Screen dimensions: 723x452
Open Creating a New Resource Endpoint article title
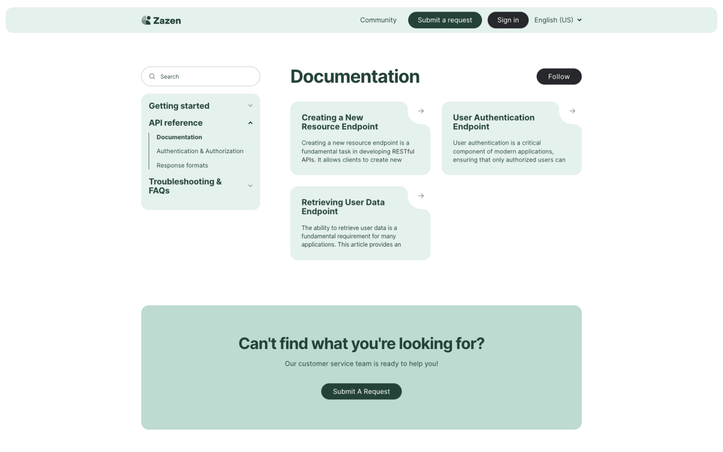[x=339, y=122]
